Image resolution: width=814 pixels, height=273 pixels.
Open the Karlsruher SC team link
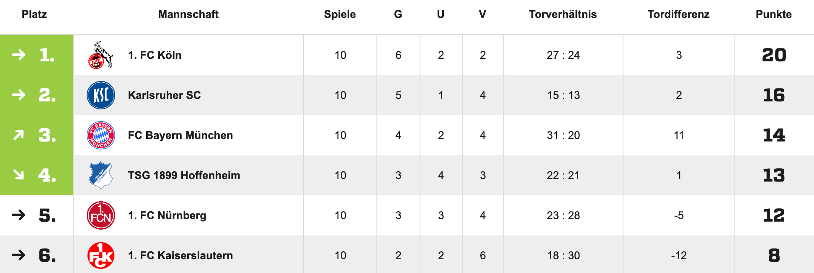pyautogui.click(x=164, y=95)
